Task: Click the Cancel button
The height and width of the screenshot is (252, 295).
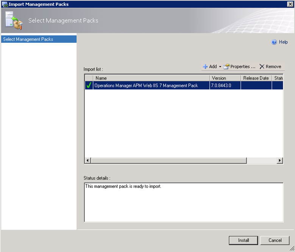Action: point(275,240)
